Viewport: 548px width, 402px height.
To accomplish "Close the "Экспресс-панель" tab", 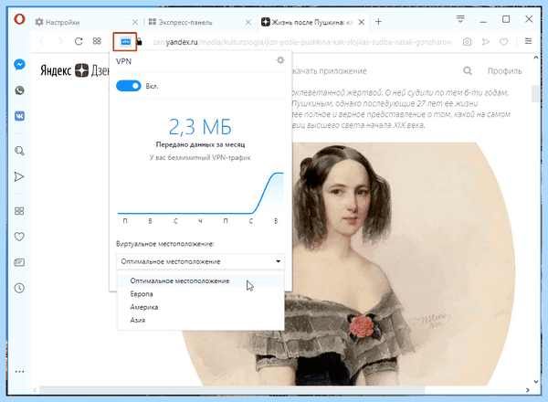I will 248,22.
